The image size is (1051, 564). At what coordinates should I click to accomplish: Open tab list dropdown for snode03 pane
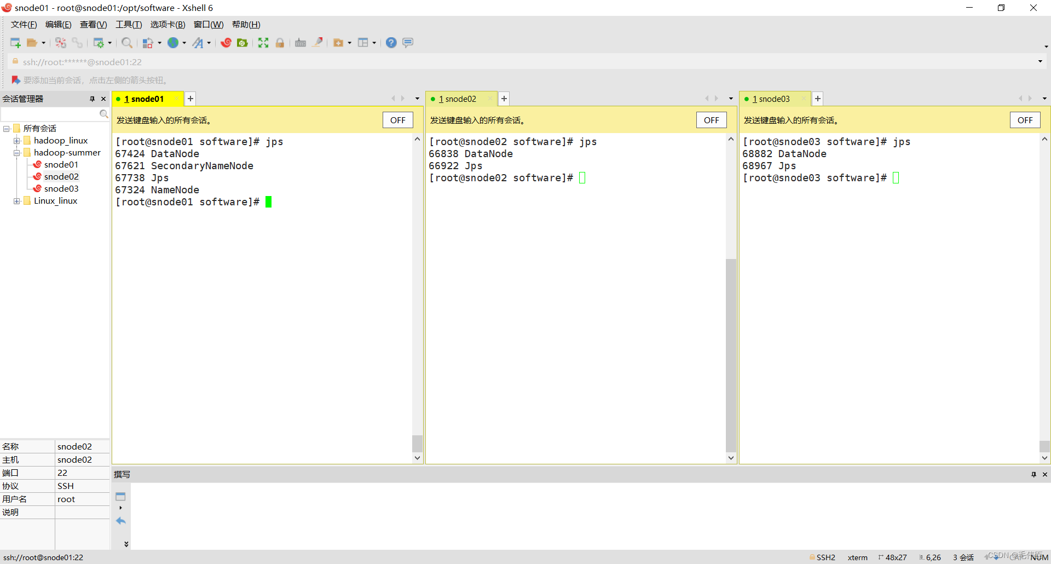[x=1044, y=99]
